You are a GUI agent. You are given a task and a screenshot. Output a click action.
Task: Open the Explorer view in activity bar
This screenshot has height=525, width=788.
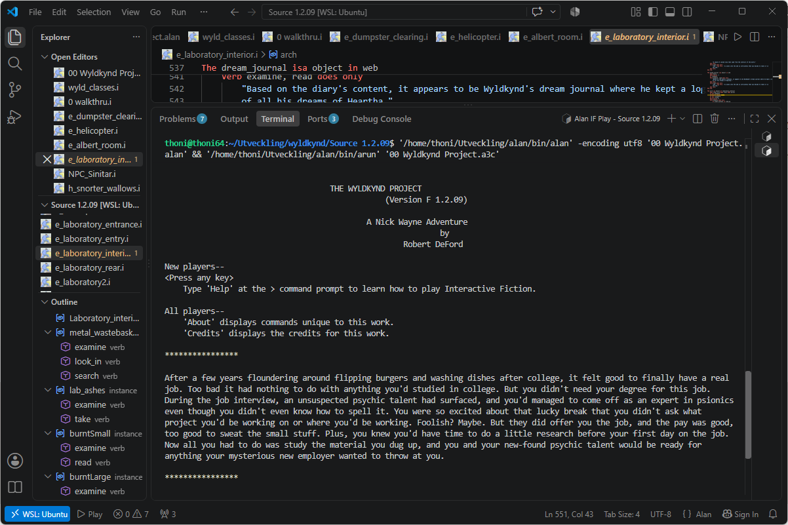point(14,37)
